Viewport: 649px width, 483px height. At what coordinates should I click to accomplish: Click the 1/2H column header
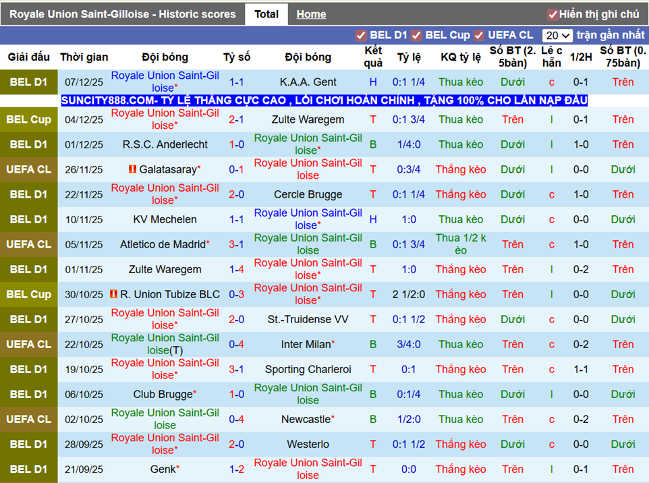[x=581, y=57]
